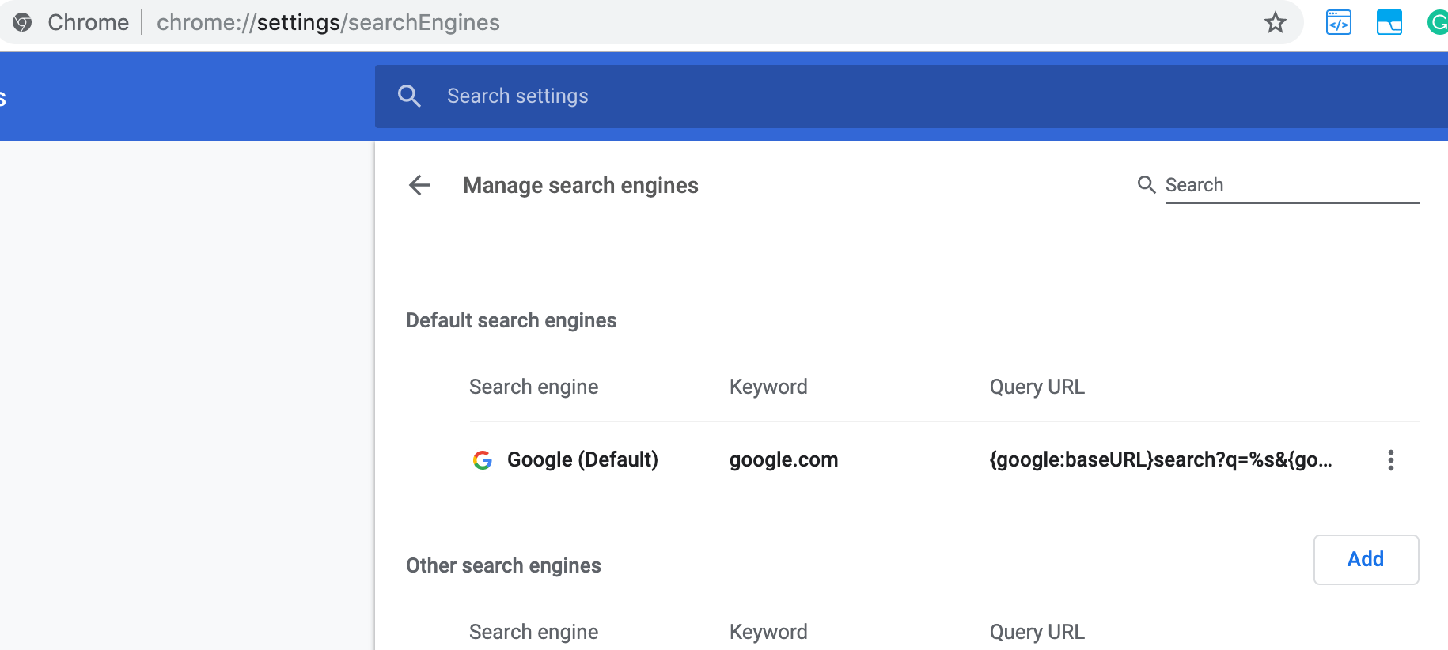Screen dimensions: 1448x650
Task: Open the code viewer extension icon
Action: pyautogui.click(x=1339, y=22)
